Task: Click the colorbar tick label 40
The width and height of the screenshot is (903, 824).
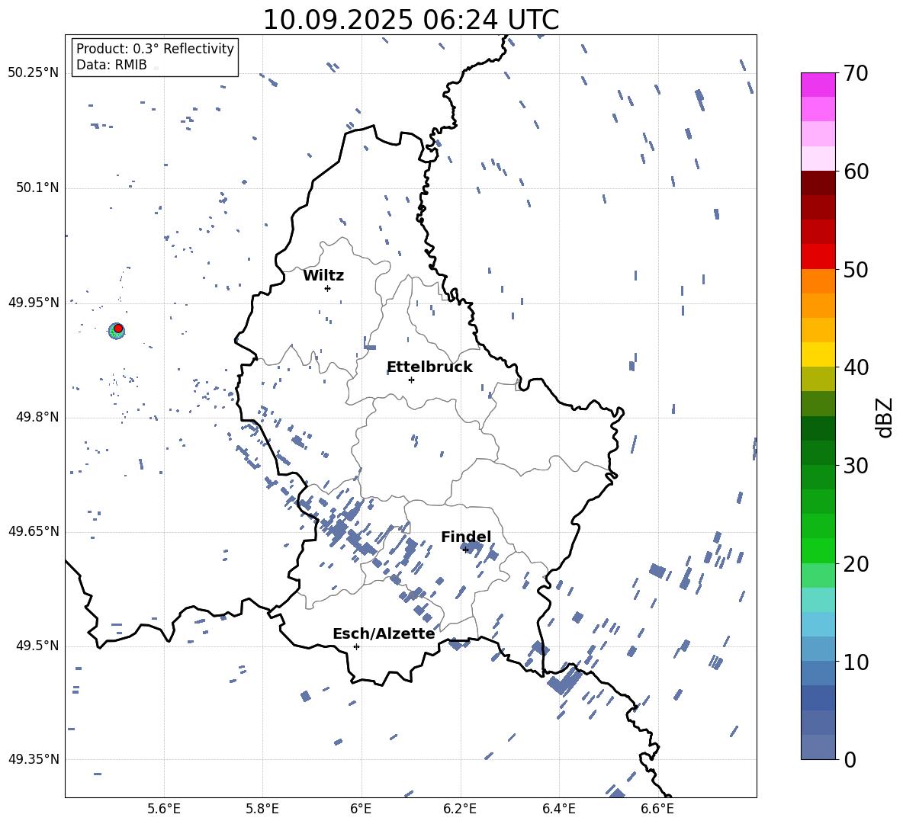Action: coord(856,367)
